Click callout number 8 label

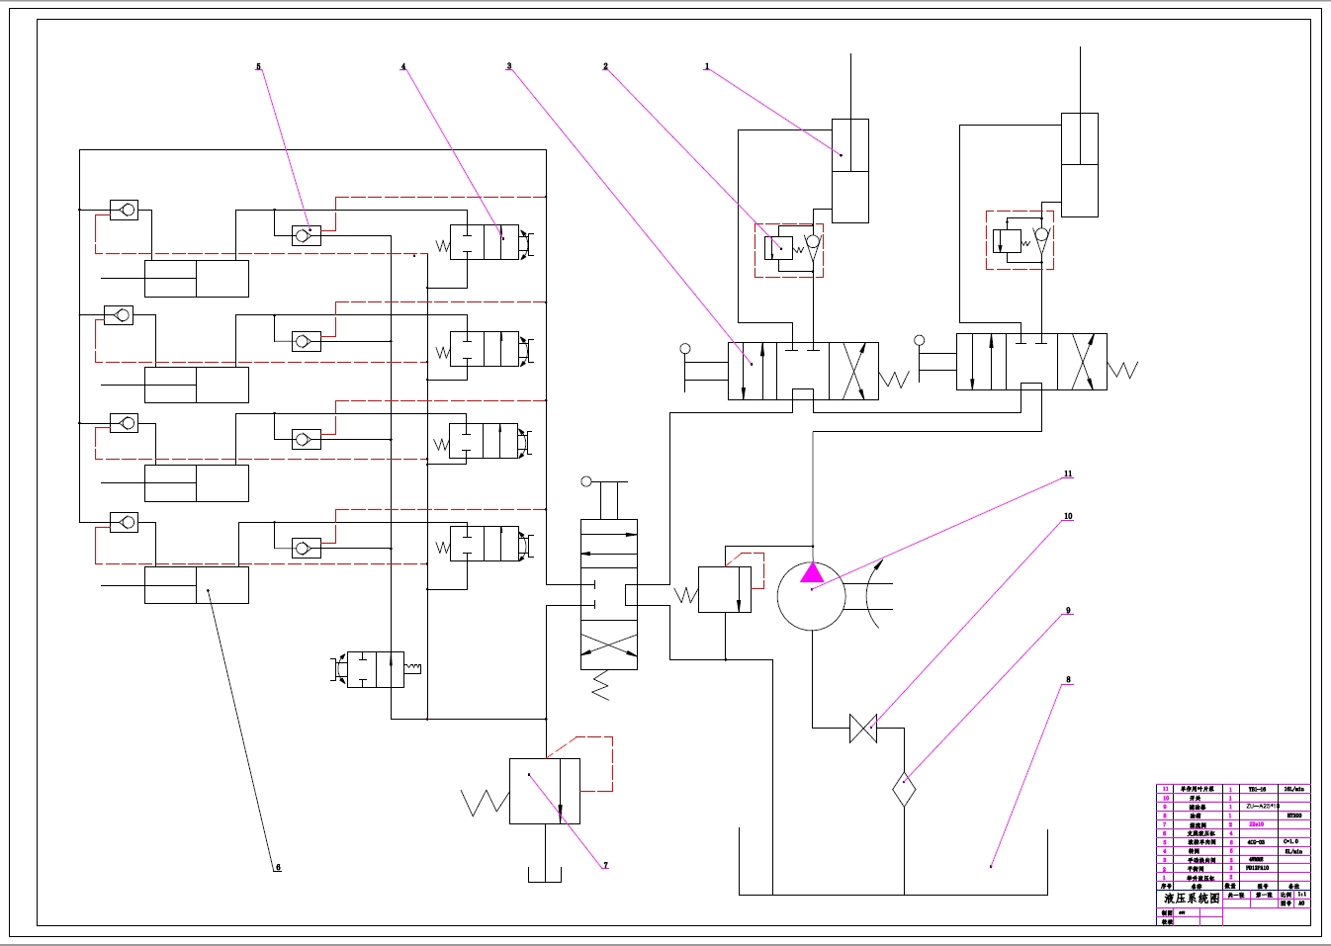pos(1068,680)
